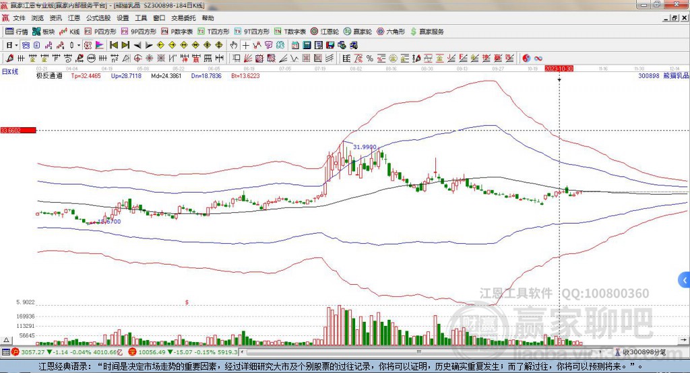Switch to the K线 chart view

tap(69, 32)
